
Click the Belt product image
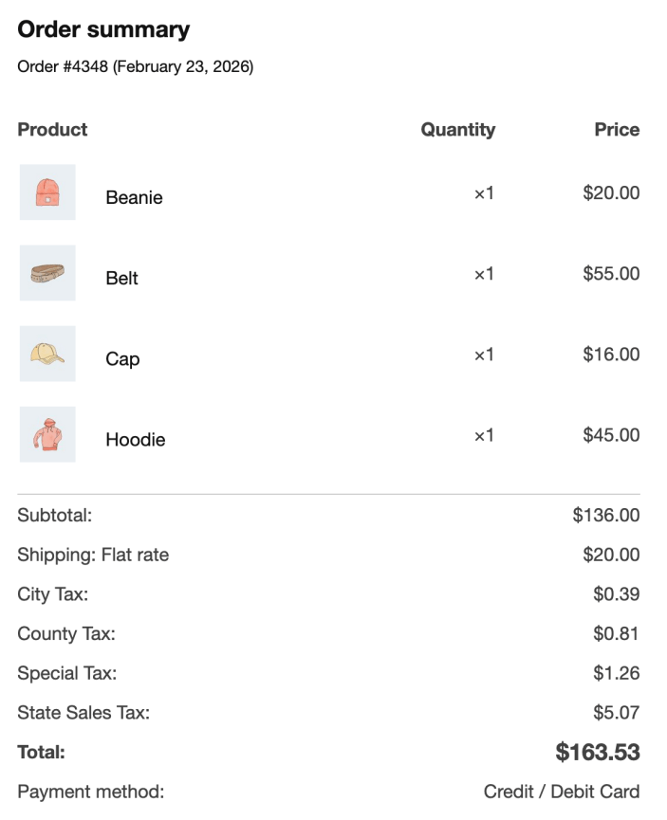[x=47, y=274]
